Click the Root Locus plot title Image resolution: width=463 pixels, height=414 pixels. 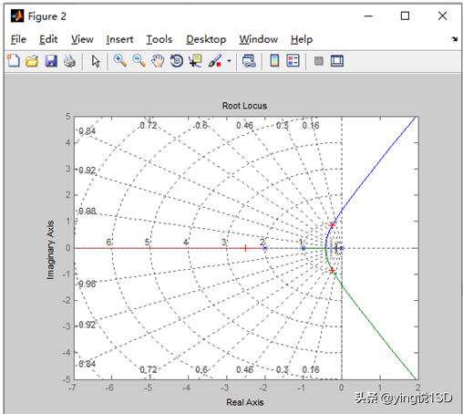click(244, 106)
